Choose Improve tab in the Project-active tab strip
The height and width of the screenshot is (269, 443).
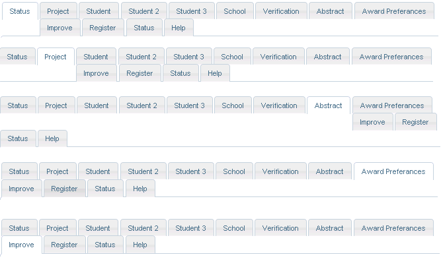pos(96,73)
